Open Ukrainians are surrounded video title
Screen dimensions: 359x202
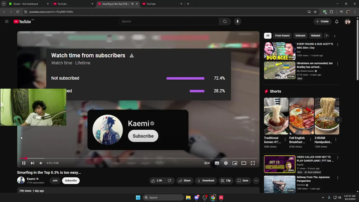pyautogui.click(x=315, y=65)
